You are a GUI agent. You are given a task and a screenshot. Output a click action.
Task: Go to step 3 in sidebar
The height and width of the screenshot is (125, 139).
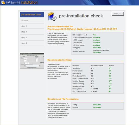tap(32, 37)
